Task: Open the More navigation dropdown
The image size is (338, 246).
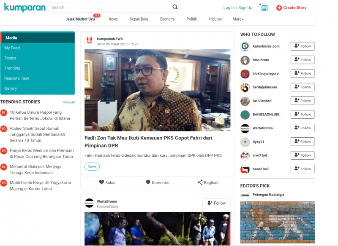Action: pos(238,19)
